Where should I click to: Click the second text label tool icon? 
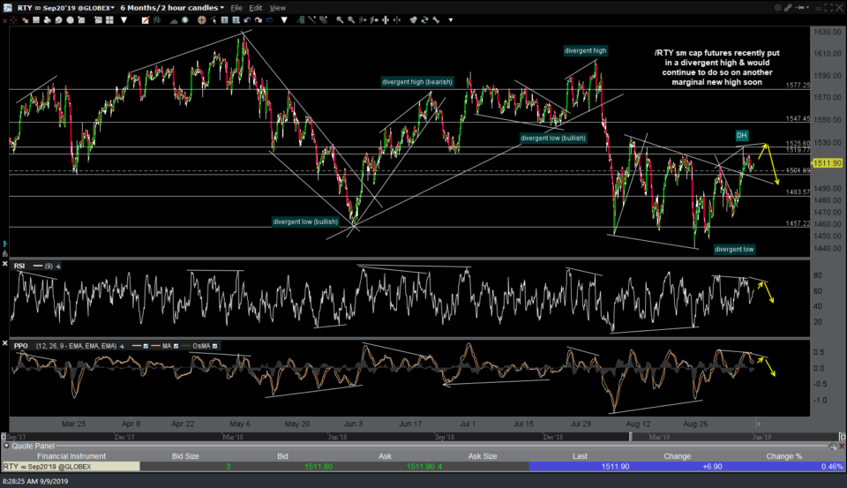pyautogui.click(x=236, y=20)
